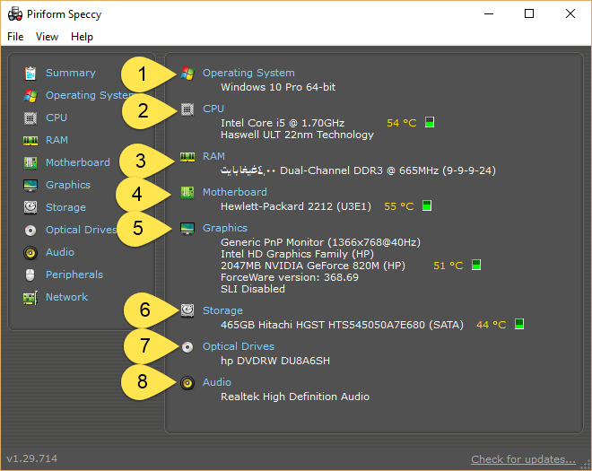Select RAM label in the sidebar
Viewport: 592px width, 471px height.
[57, 140]
